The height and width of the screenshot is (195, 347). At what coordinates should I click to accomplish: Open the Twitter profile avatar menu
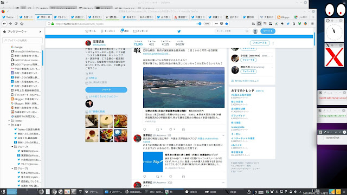(255, 31)
